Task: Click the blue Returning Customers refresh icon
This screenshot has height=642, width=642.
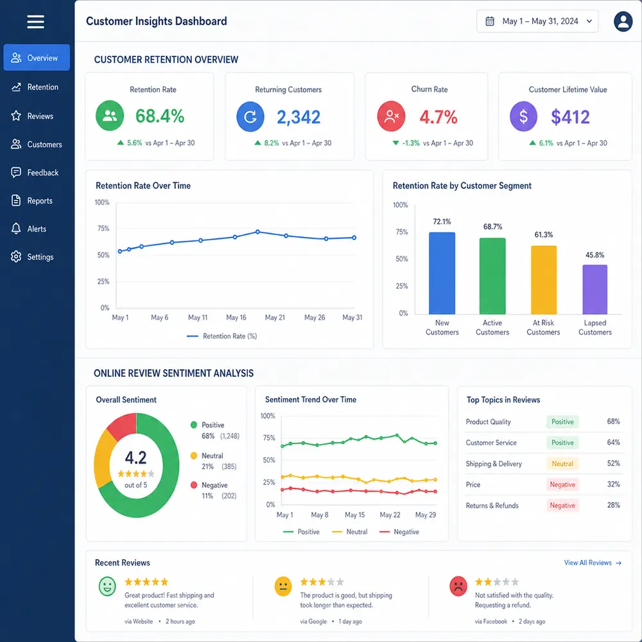Action: 250,117
